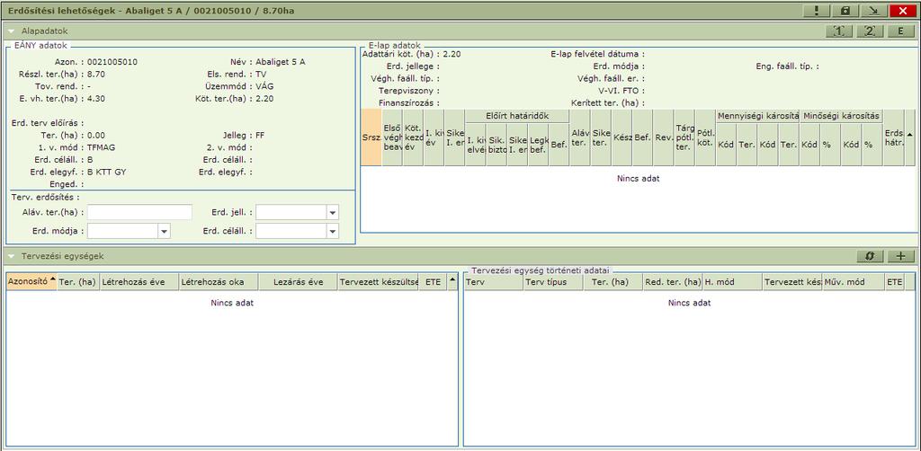Click the Műv. mód column header

(854, 282)
